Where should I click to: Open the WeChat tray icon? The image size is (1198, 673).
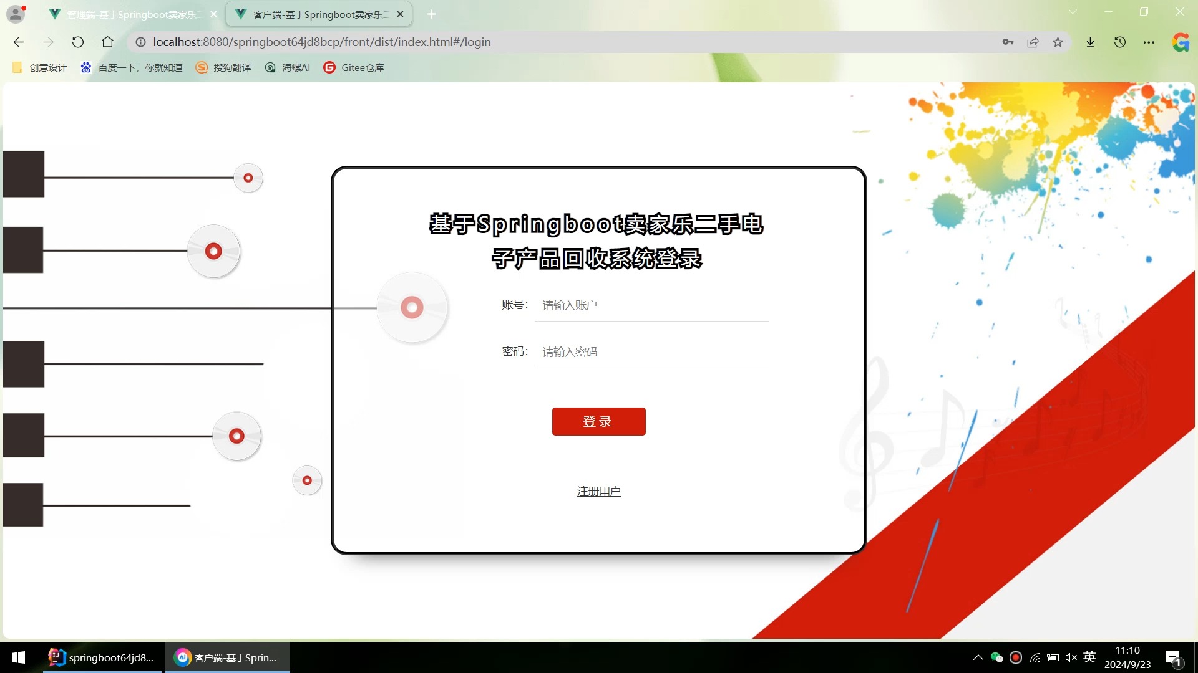(996, 657)
